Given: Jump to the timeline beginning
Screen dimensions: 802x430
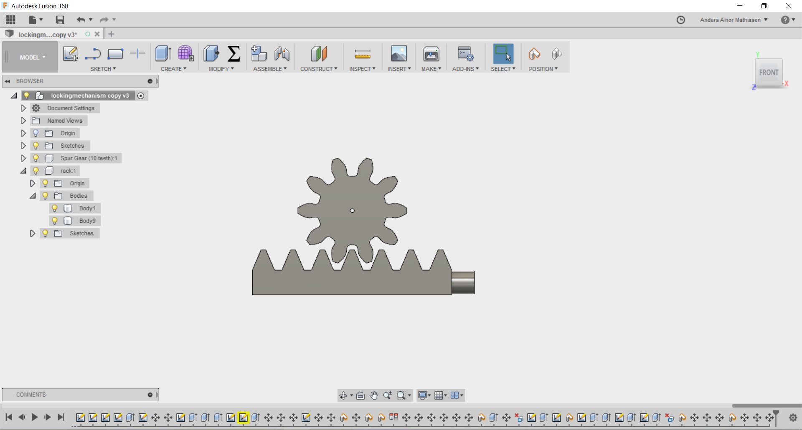Looking at the screenshot, I should [x=9, y=417].
